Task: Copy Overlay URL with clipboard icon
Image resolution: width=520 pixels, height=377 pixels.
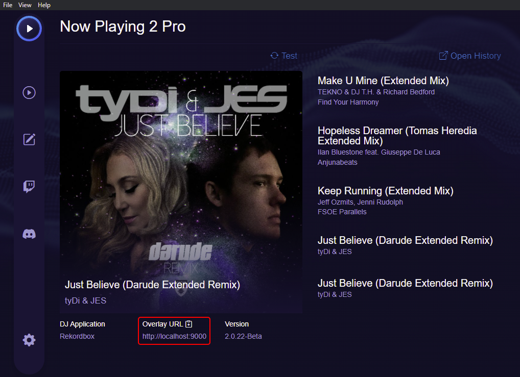Action: [x=188, y=324]
